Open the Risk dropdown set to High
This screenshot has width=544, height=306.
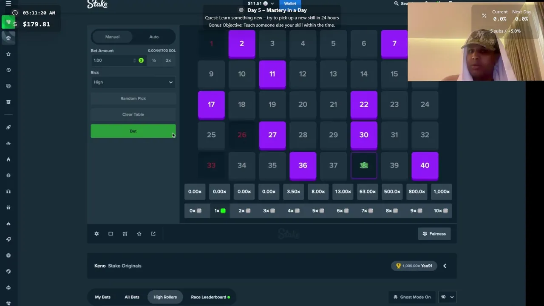tap(133, 82)
